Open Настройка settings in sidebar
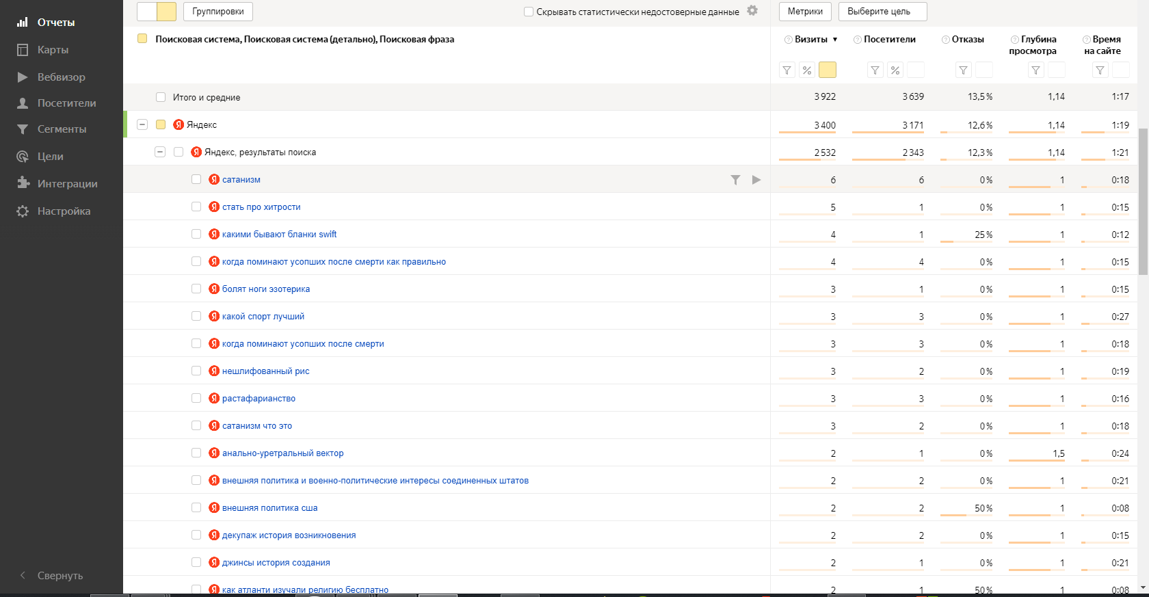 pos(53,211)
